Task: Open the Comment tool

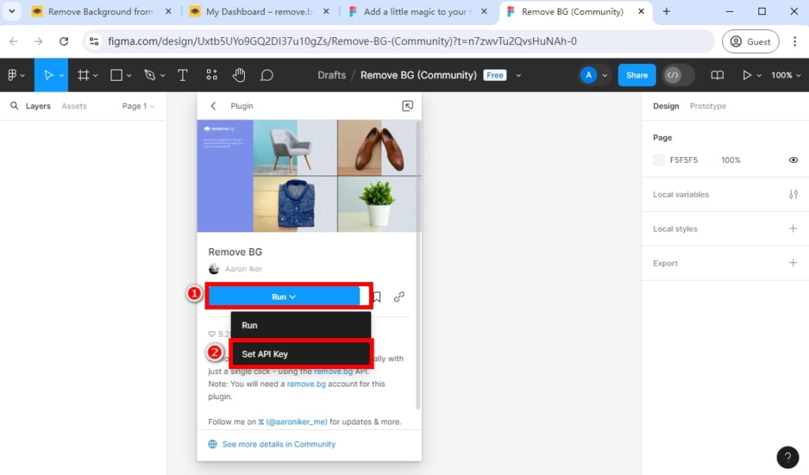Action: pyautogui.click(x=266, y=75)
